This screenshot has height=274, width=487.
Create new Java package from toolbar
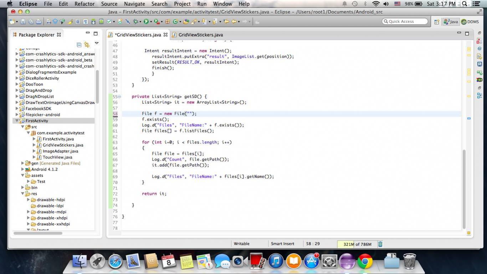point(168,21)
